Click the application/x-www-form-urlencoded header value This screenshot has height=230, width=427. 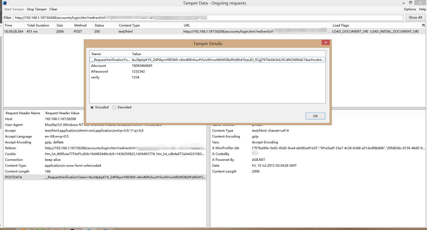[73, 166]
